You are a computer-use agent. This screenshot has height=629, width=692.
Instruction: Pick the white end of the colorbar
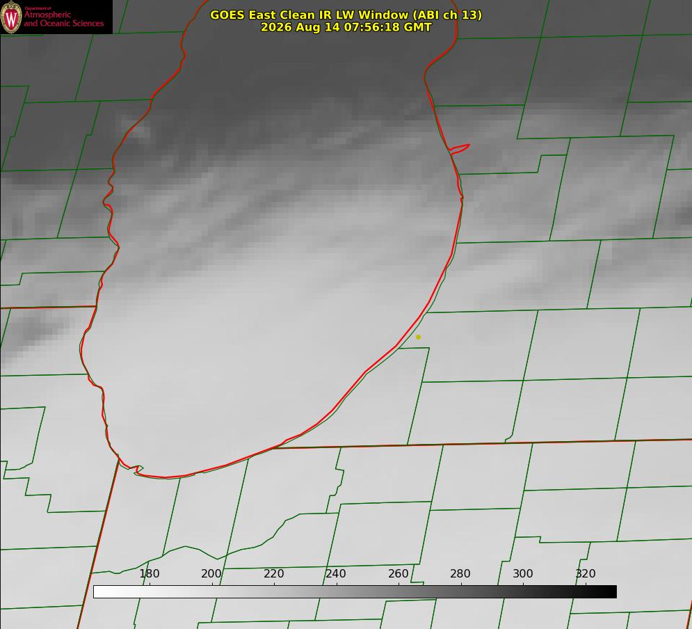tap(101, 591)
